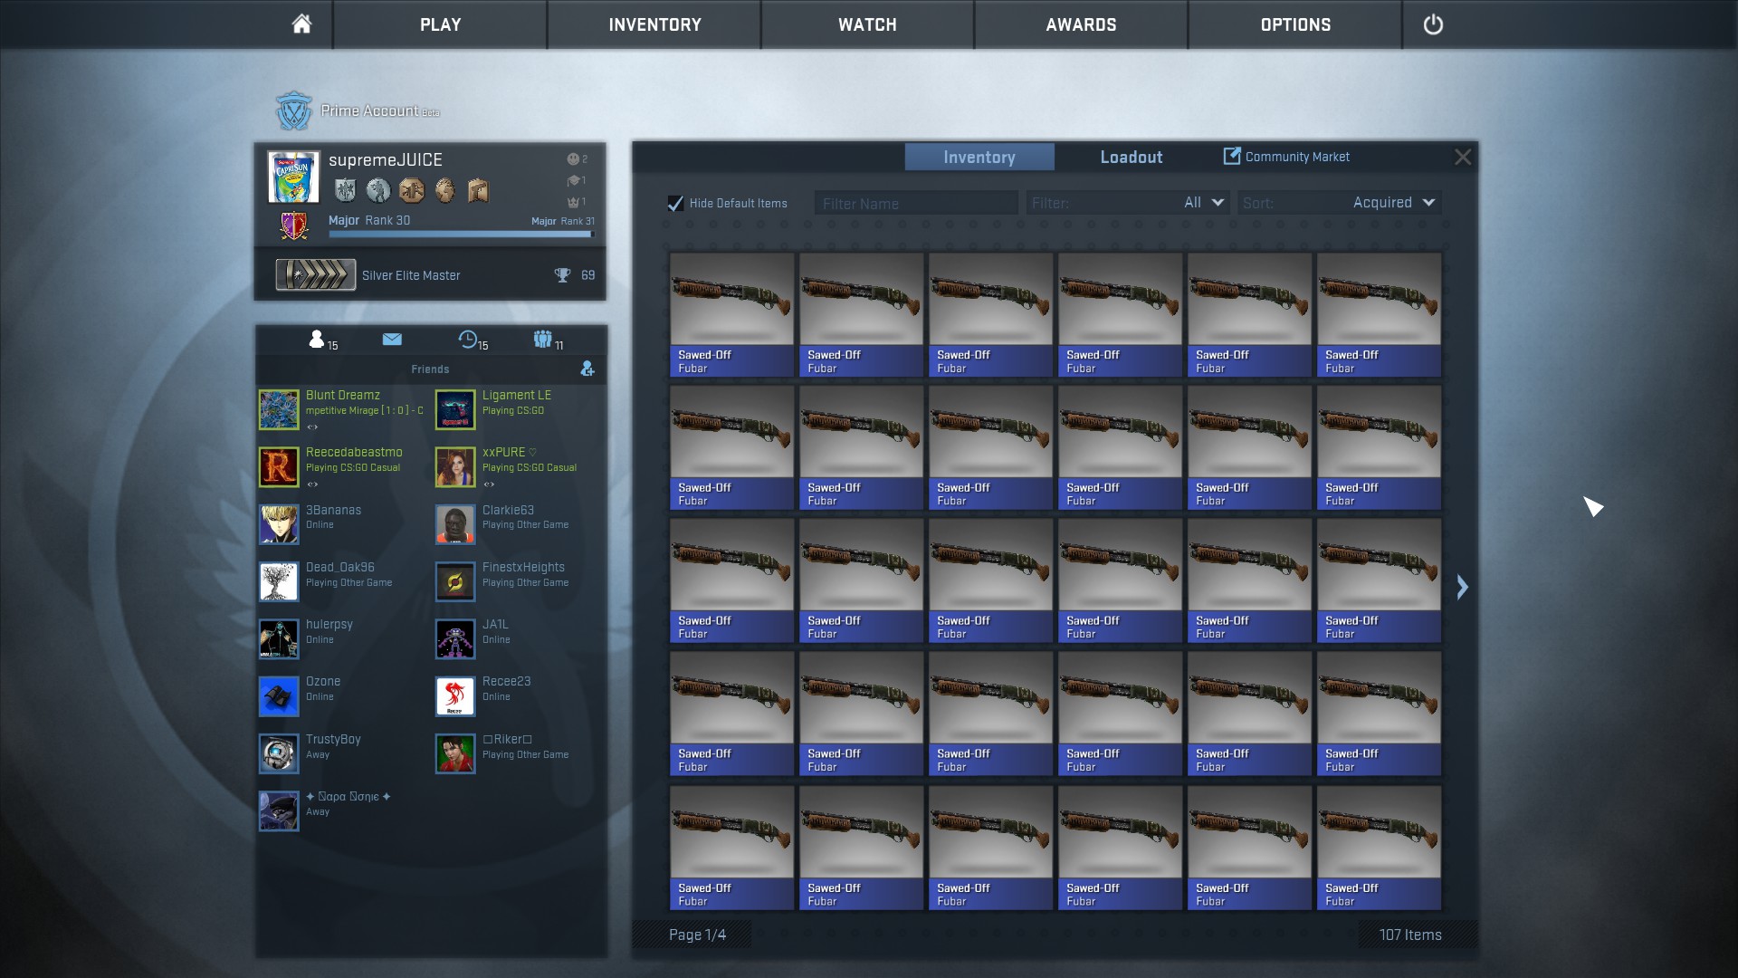The height and width of the screenshot is (978, 1738).
Task: Open recent teammates clock icon
Action: click(468, 340)
